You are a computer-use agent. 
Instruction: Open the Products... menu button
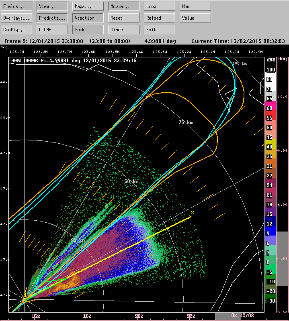52,18
